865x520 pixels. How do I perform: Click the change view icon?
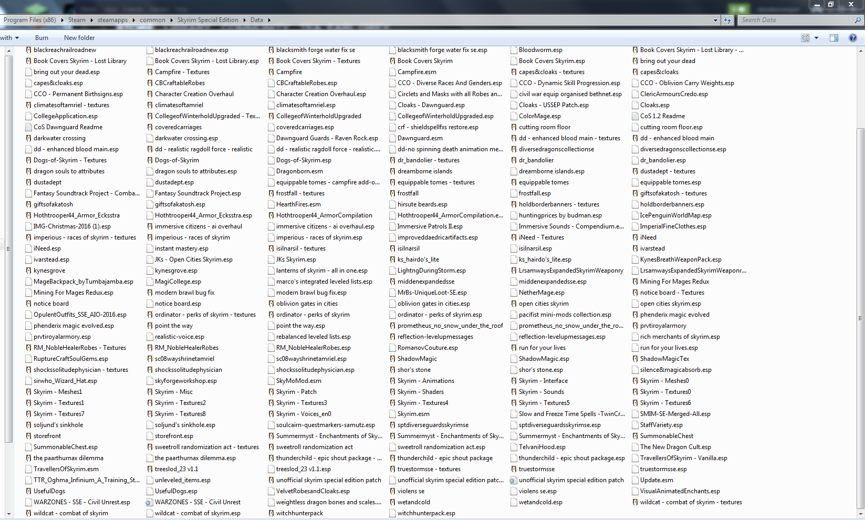coord(805,38)
